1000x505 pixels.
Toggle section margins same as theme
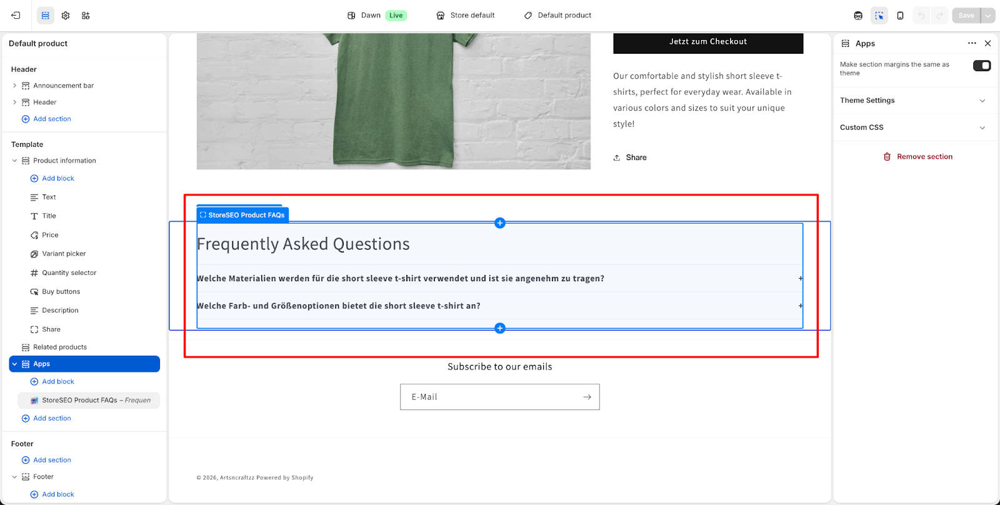pos(982,66)
